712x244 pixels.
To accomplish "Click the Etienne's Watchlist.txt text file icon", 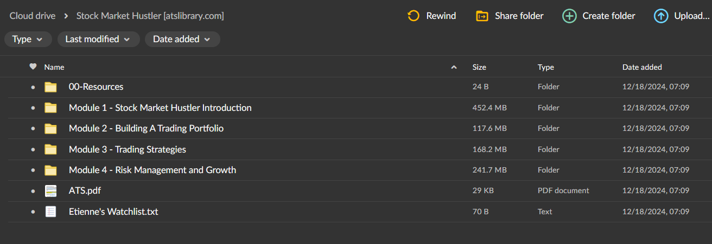I will click(x=50, y=212).
